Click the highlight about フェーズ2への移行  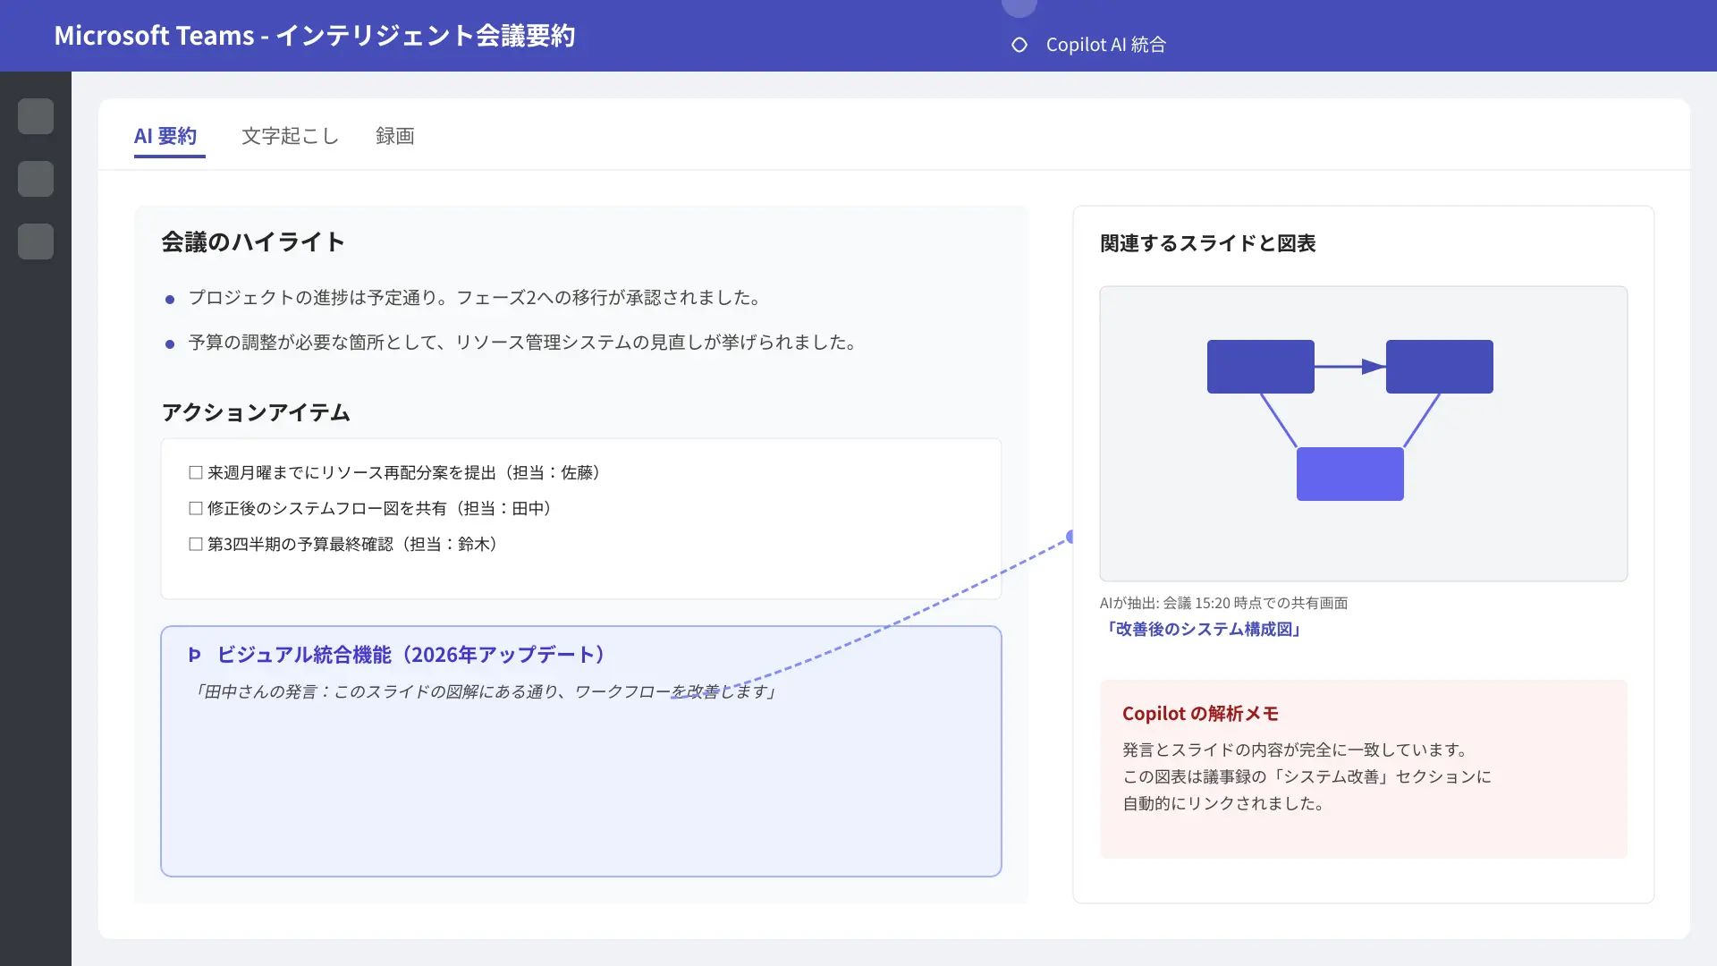[x=474, y=297]
